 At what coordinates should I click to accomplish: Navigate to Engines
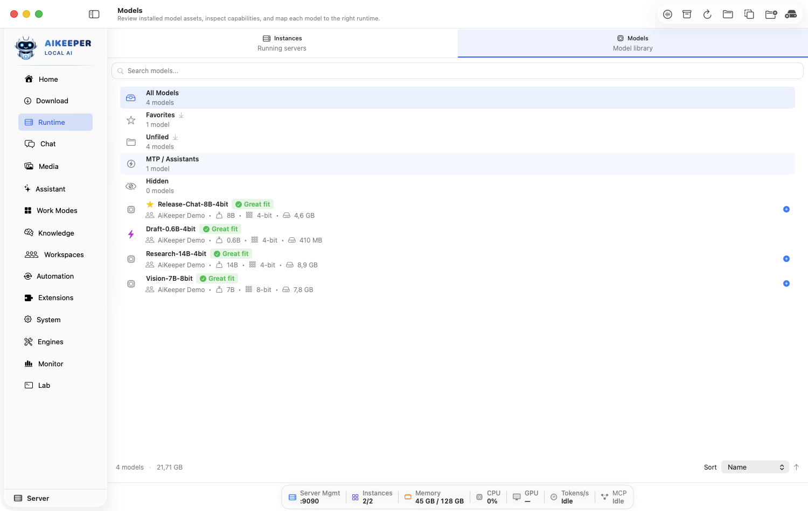[55, 342]
